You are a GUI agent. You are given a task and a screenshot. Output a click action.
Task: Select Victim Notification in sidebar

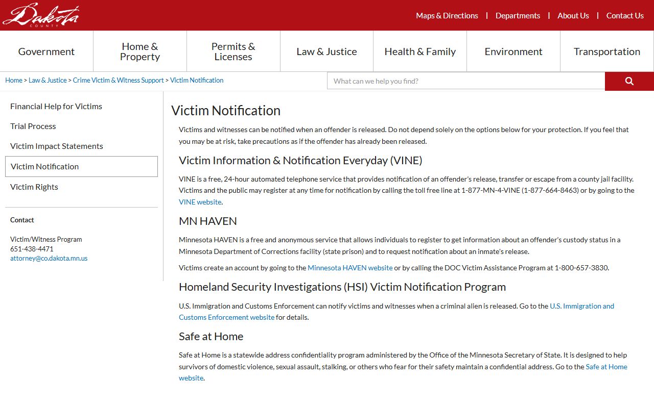pos(81,166)
